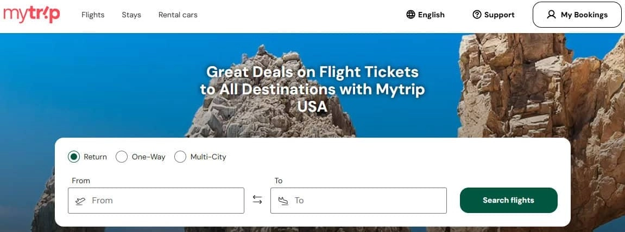The width and height of the screenshot is (625, 232).
Task: Click the landing plane icon in To field
Action: [283, 201]
